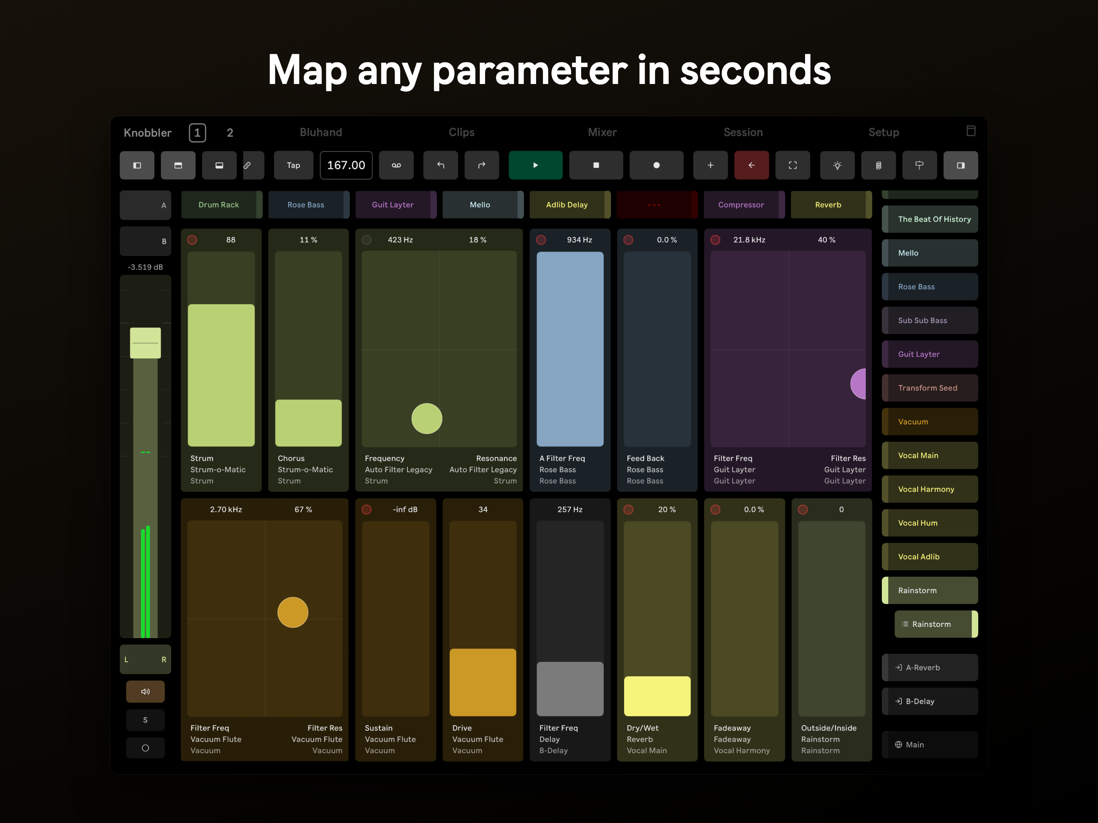
Task: Toggle the red dot on A Filter Freq
Action: pos(541,240)
